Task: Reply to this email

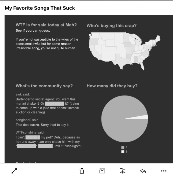Action: pos(143,171)
